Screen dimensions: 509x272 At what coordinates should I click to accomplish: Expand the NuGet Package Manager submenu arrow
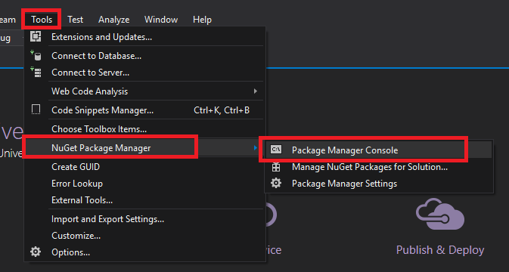pyautogui.click(x=256, y=148)
